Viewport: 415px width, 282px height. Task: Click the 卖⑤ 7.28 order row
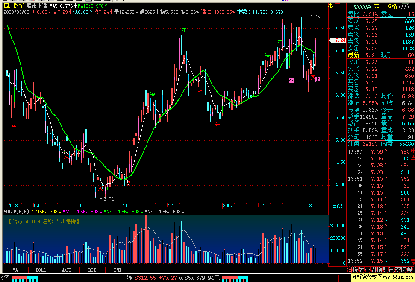point(380,21)
